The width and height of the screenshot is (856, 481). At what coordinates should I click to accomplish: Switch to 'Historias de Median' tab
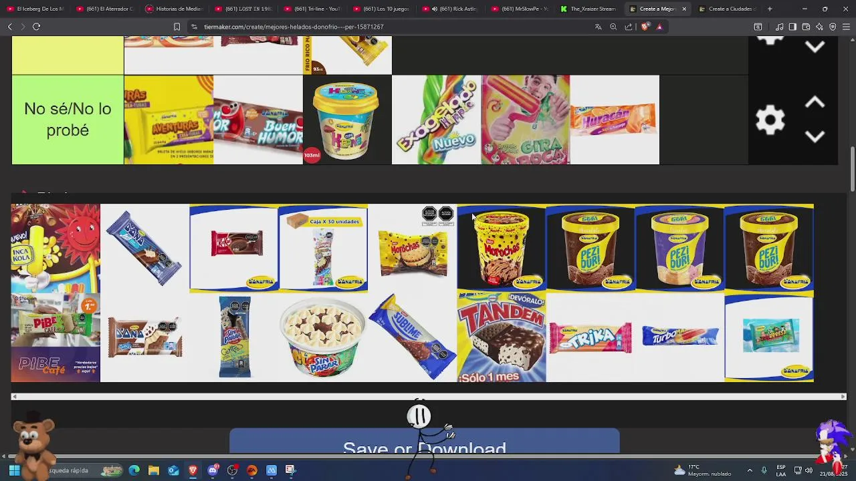pos(175,9)
